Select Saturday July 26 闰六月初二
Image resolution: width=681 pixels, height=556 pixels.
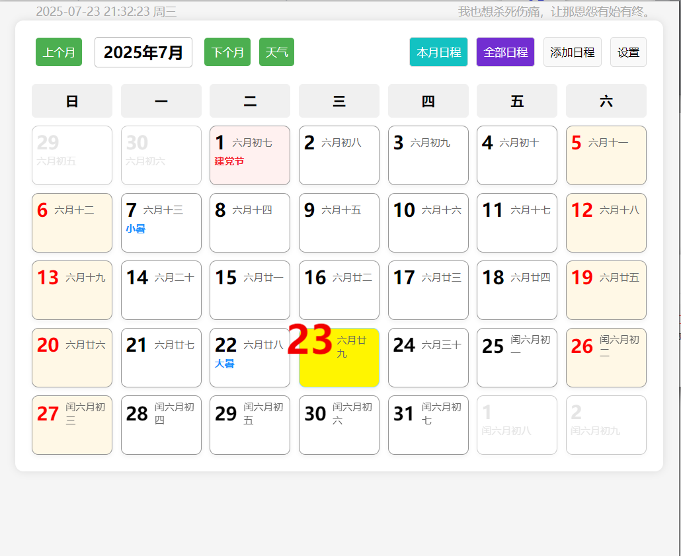(606, 358)
